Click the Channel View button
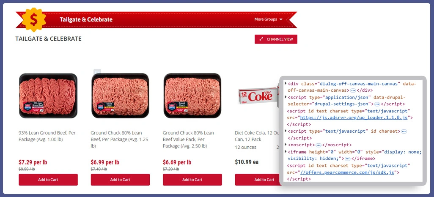The width and height of the screenshot is (434, 197). pyautogui.click(x=276, y=39)
